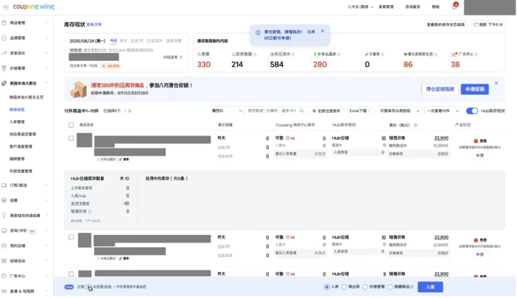This screenshot has width=517, height=298.
Task: Open the 一次查看10件 page-size dropdown
Action: click(x=443, y=111)
